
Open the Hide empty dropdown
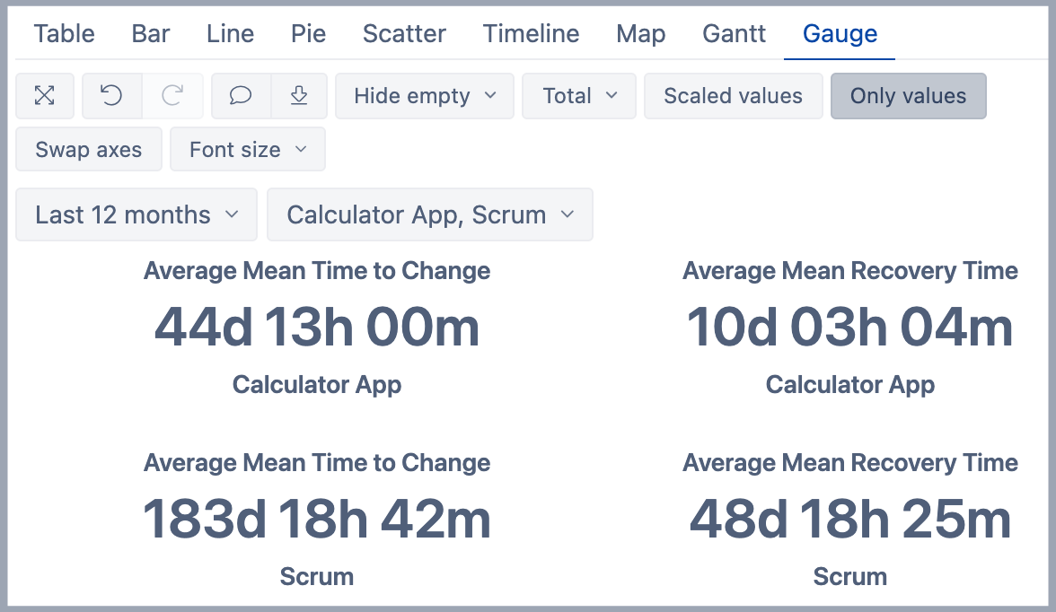point(425,96)
